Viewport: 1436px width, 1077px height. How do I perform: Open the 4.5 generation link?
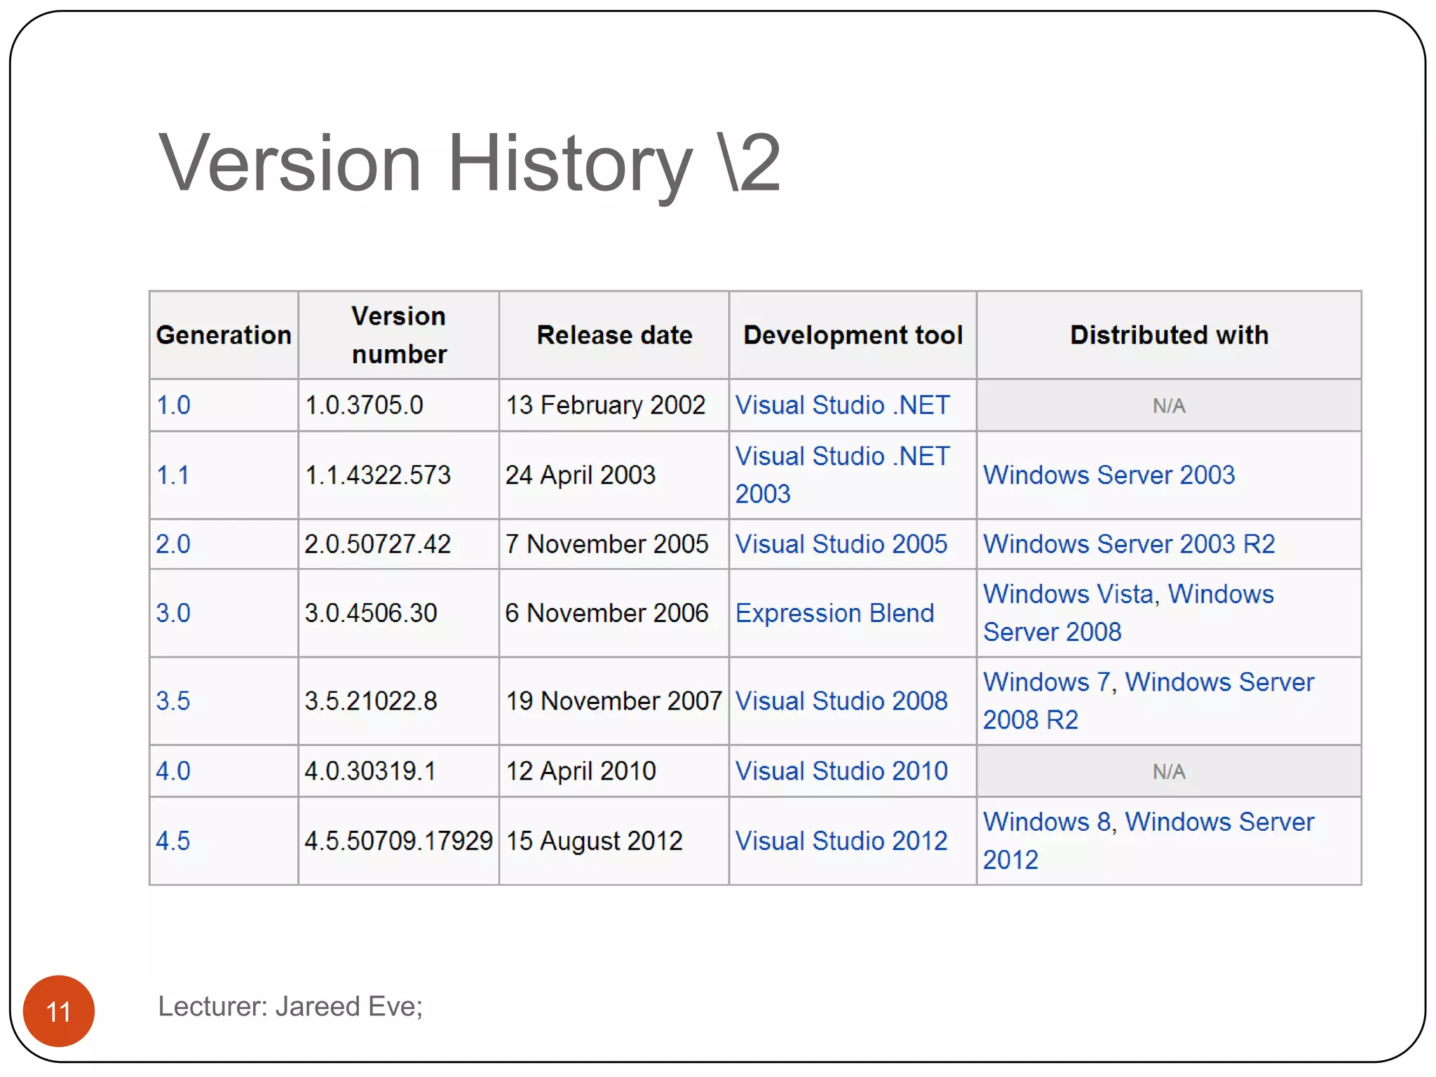pyautogui.click(x=173, y=841)
